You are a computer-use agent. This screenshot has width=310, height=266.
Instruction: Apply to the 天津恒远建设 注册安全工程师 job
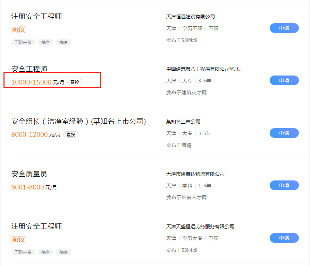point(284,28)
